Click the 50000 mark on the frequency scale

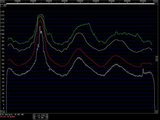click(x=80, y=1)
